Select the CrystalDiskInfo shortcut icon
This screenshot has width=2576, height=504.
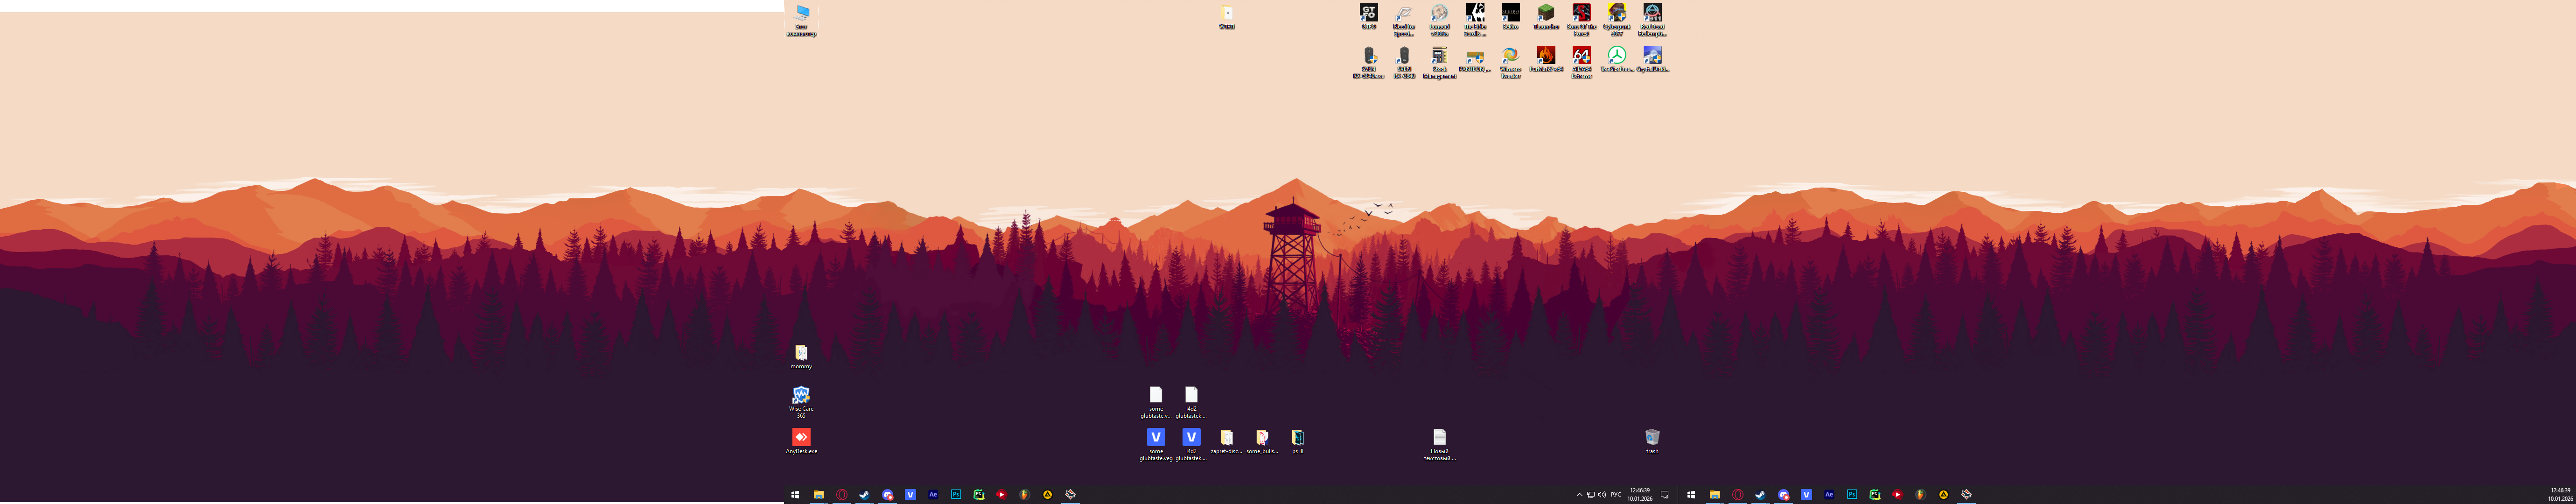(1652, 56)
